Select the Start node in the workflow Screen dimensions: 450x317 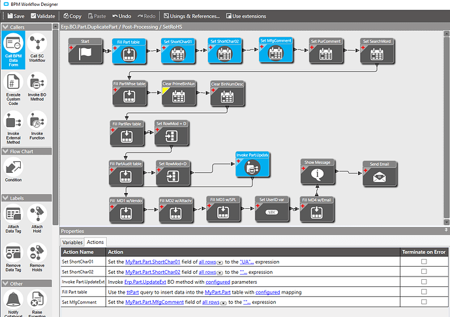pos(85,51)
